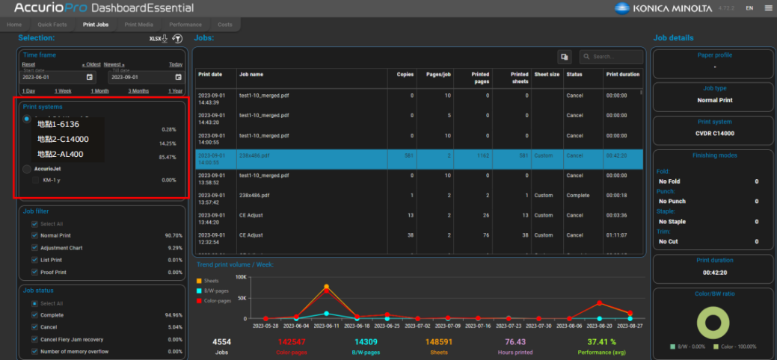This screenshot has width=777, height=360.
Task: Set time frame to 3 Months
Action: (x=138, y=91)
